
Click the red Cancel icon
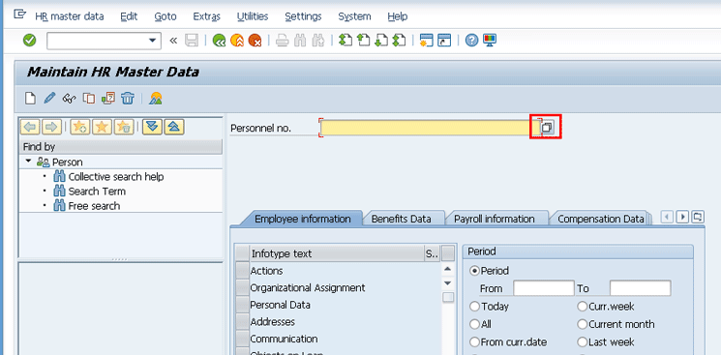pyautogui.click(x=255, y=41)
